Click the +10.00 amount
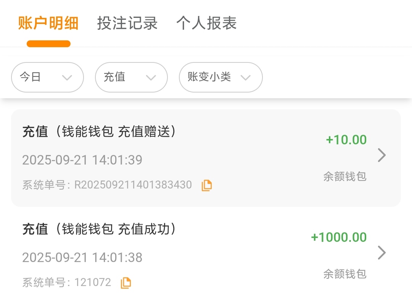Screen dimensions: 412x299 click(346, 140)
